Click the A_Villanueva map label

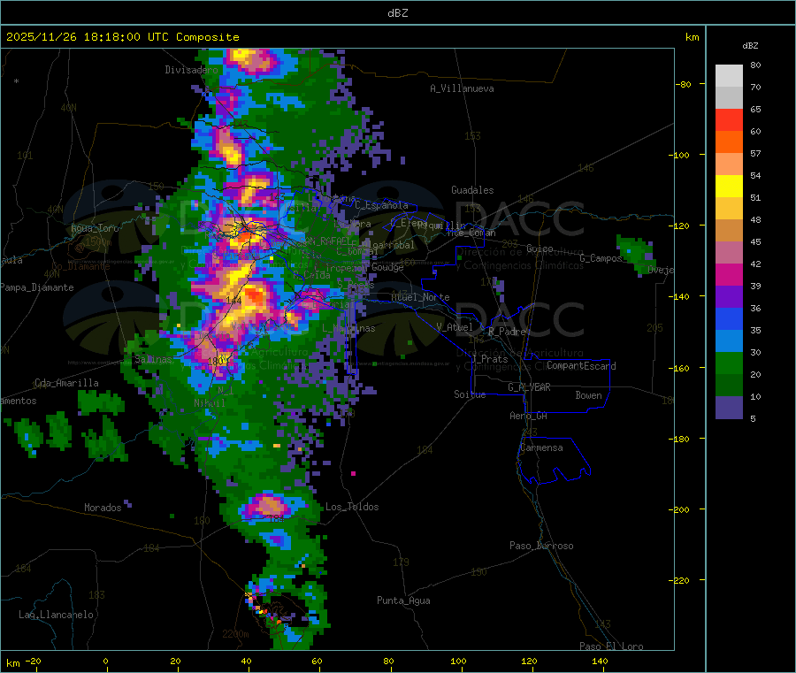pos(462,88)
